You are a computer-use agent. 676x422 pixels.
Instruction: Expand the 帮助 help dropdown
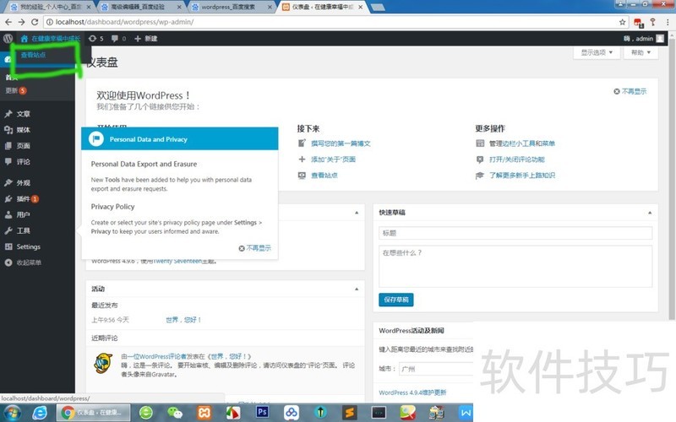pyautogui.click(x=641, y=52)
